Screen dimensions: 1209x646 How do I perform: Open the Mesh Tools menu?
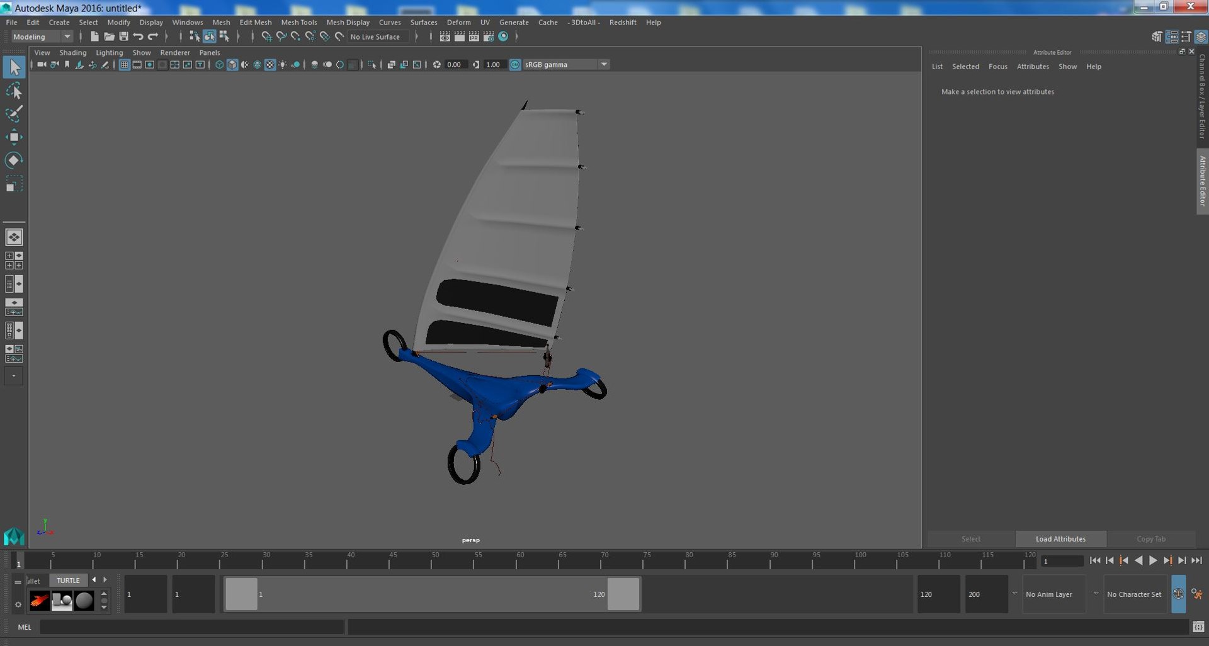click(298, 22)
